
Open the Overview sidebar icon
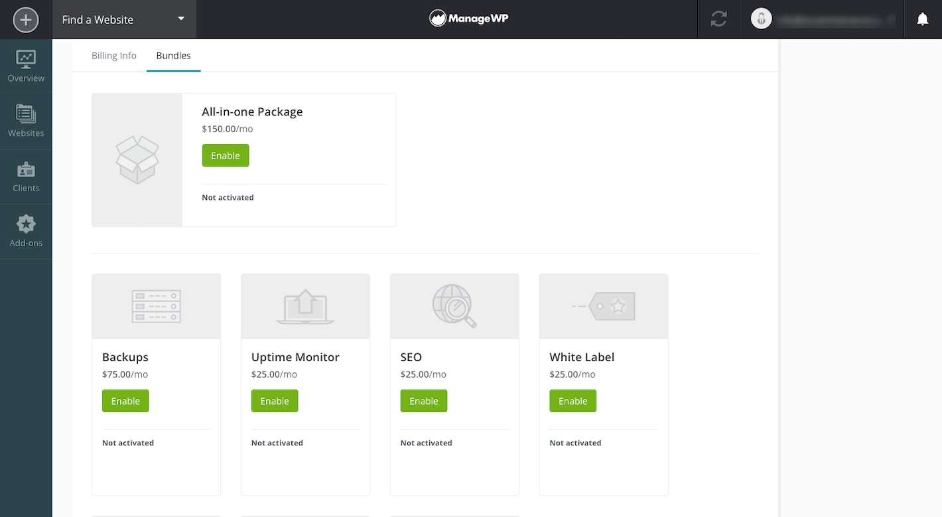click(26, 66)
